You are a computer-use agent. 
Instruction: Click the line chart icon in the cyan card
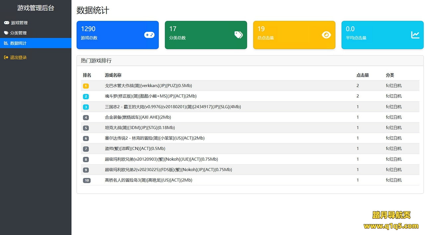[415, 35]
